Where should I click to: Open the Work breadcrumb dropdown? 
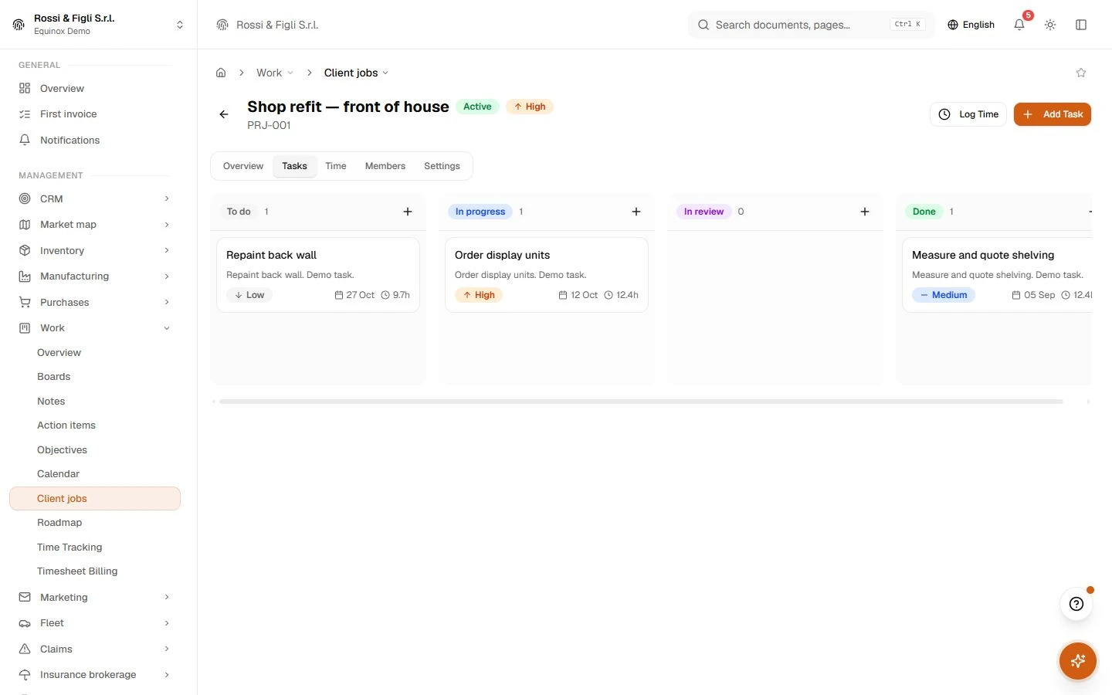275,73
